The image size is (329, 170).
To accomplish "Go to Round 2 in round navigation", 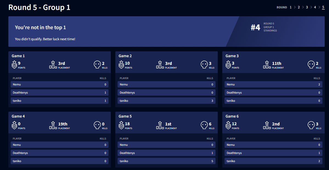I will (299, 7).
